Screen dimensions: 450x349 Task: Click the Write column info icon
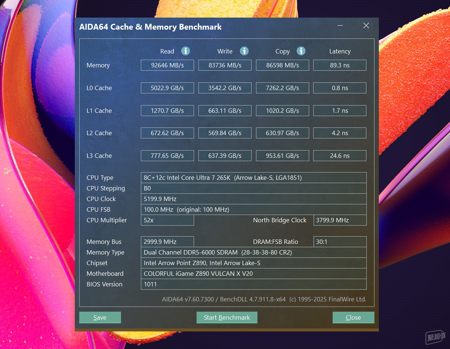244,51
